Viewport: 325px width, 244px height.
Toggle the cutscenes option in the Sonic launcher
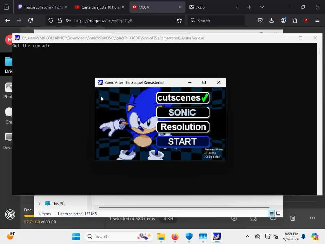click(x=182, y=98)
